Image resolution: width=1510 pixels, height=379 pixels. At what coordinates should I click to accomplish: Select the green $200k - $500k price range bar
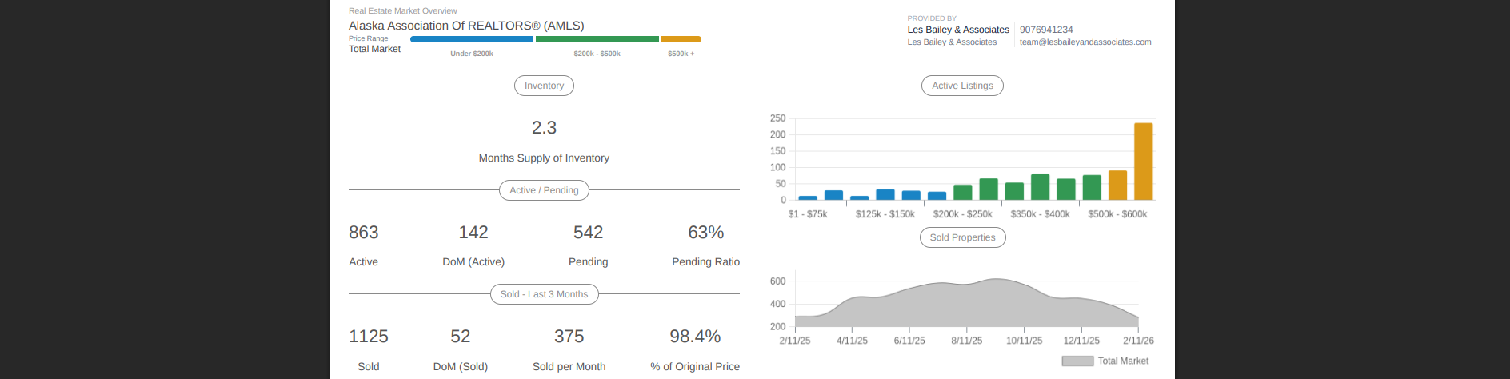(x=597, y=39)
